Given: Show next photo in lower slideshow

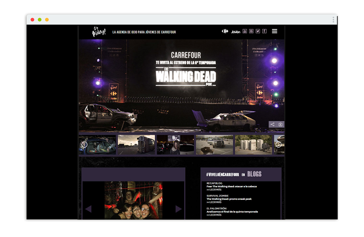Looking at the screenshot, I should click(179, 209).
